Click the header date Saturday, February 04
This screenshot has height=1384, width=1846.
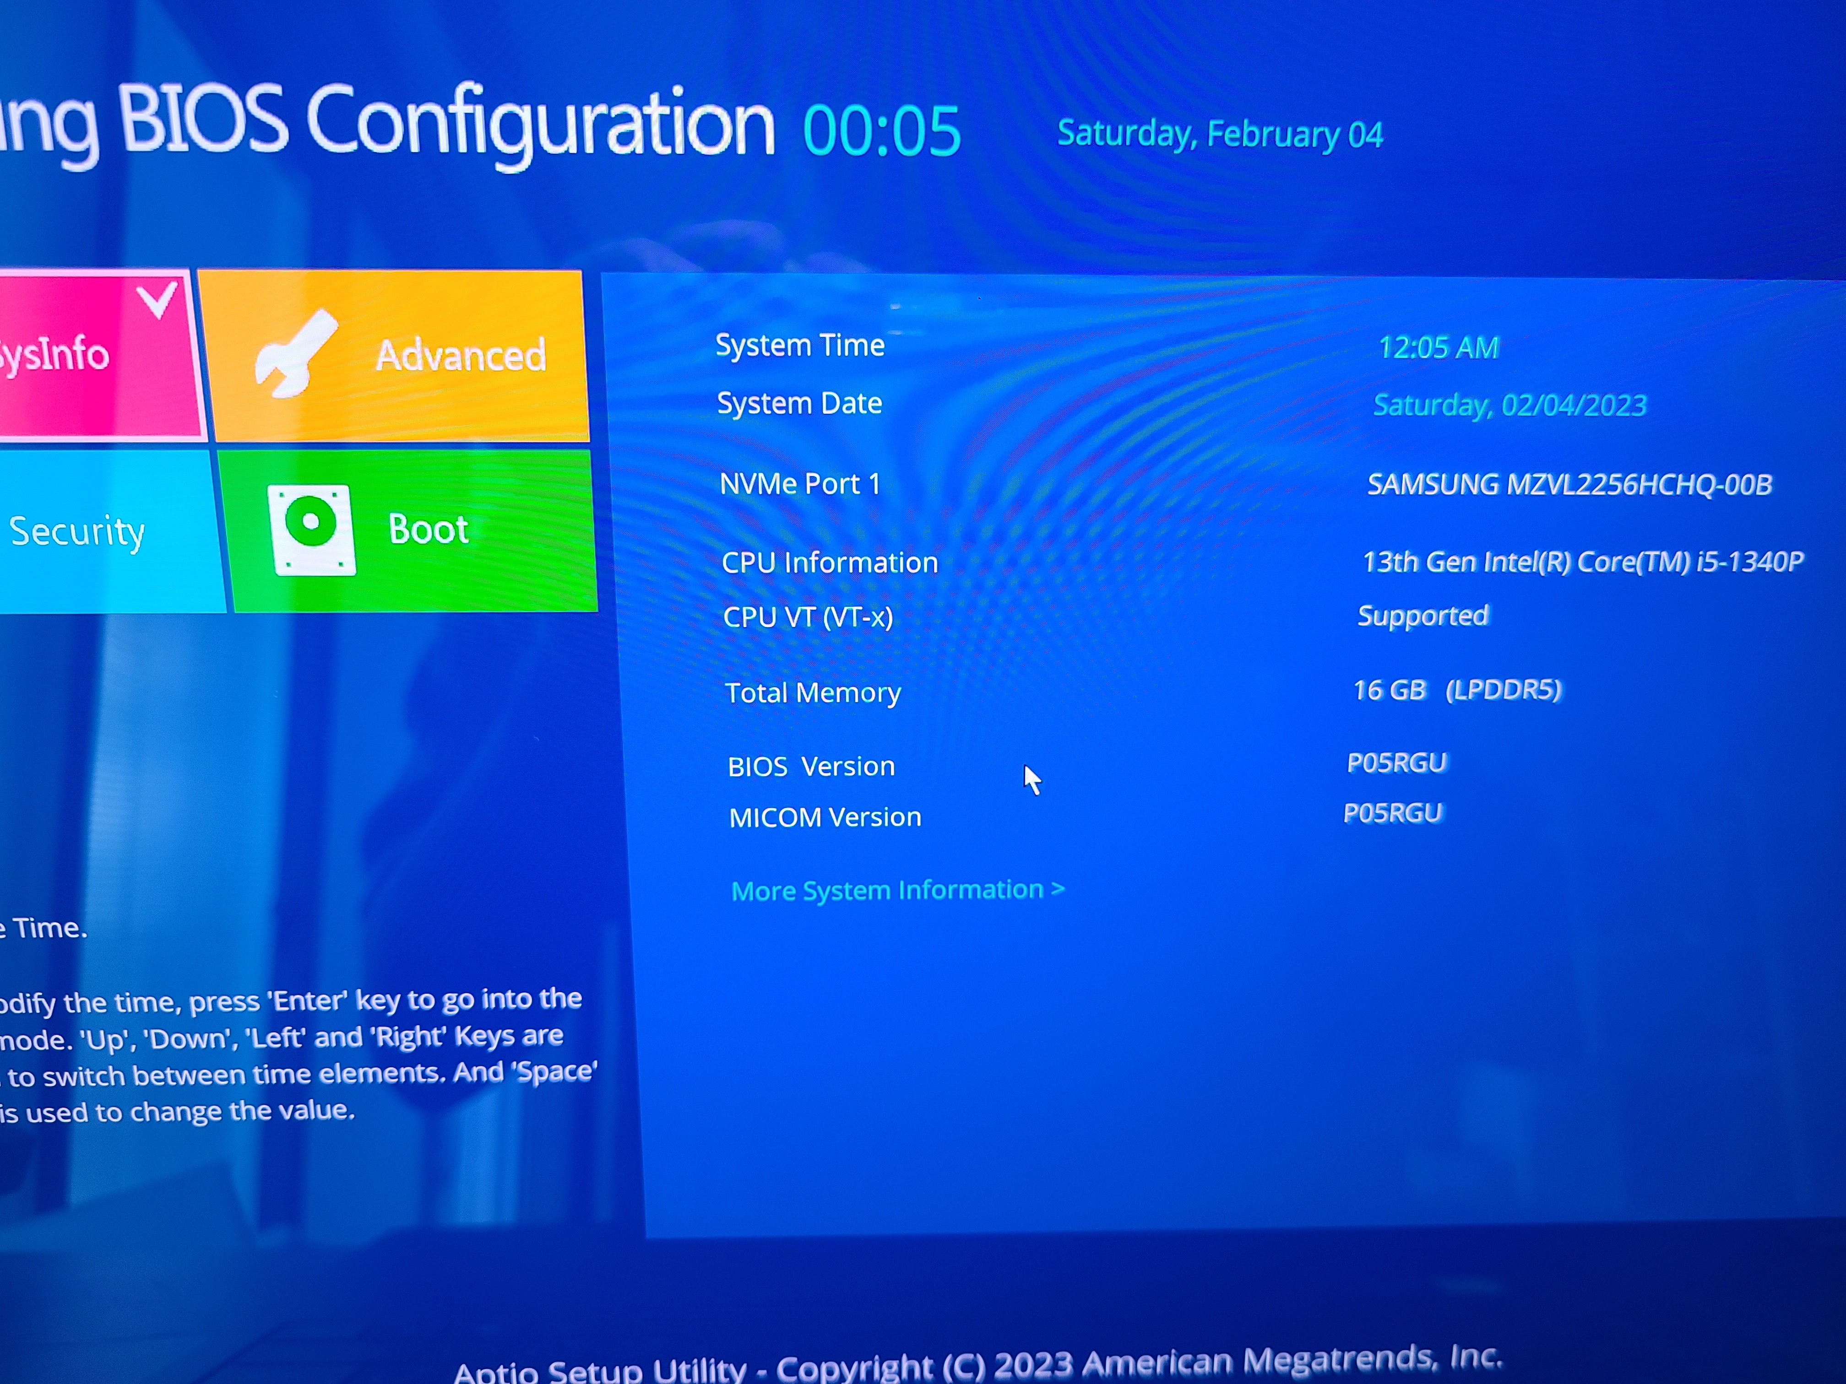[x=1220, y=134]
